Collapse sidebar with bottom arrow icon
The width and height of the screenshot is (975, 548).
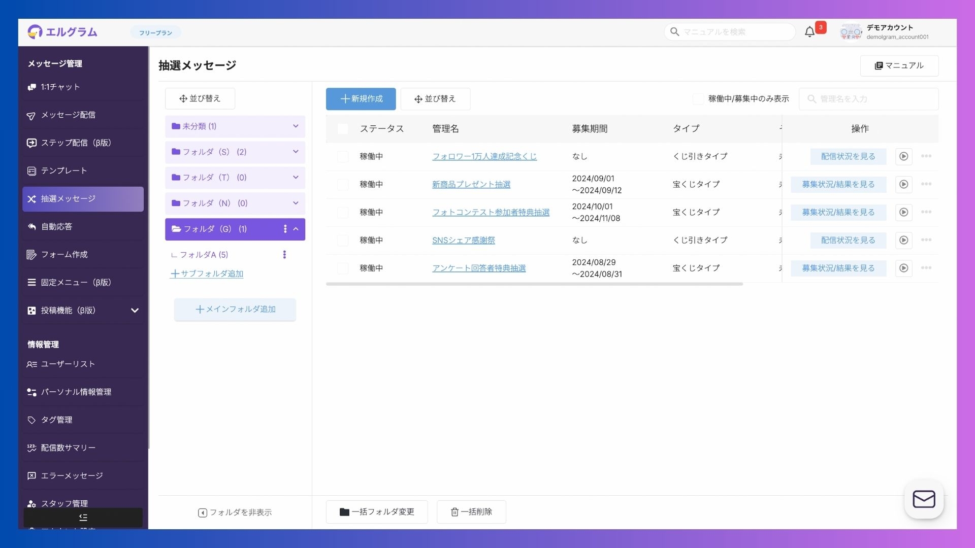83,517
